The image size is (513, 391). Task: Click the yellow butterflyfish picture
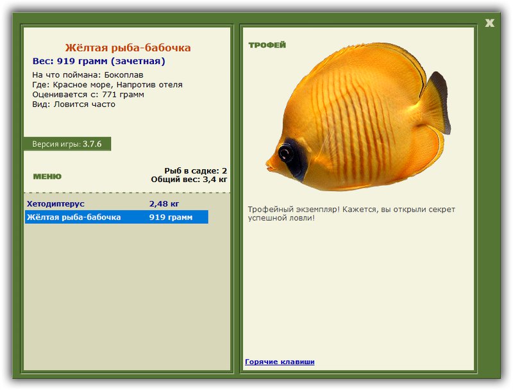click(x=358, y=117)
